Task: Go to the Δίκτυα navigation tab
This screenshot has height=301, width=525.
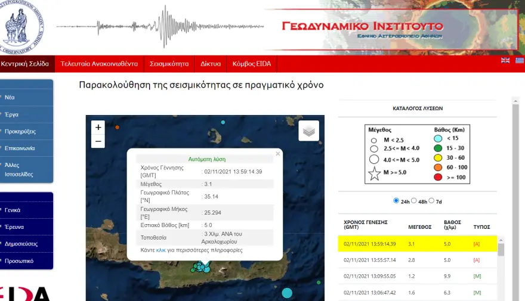Action: (211, 64)
